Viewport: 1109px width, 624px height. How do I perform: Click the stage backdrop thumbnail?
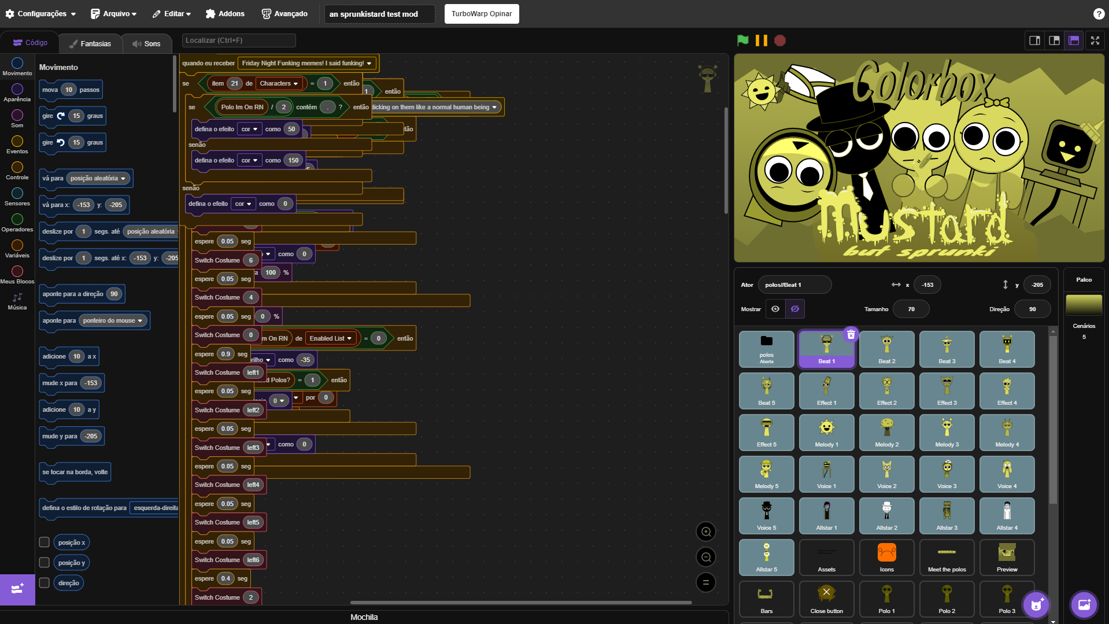pos(1084,305)
